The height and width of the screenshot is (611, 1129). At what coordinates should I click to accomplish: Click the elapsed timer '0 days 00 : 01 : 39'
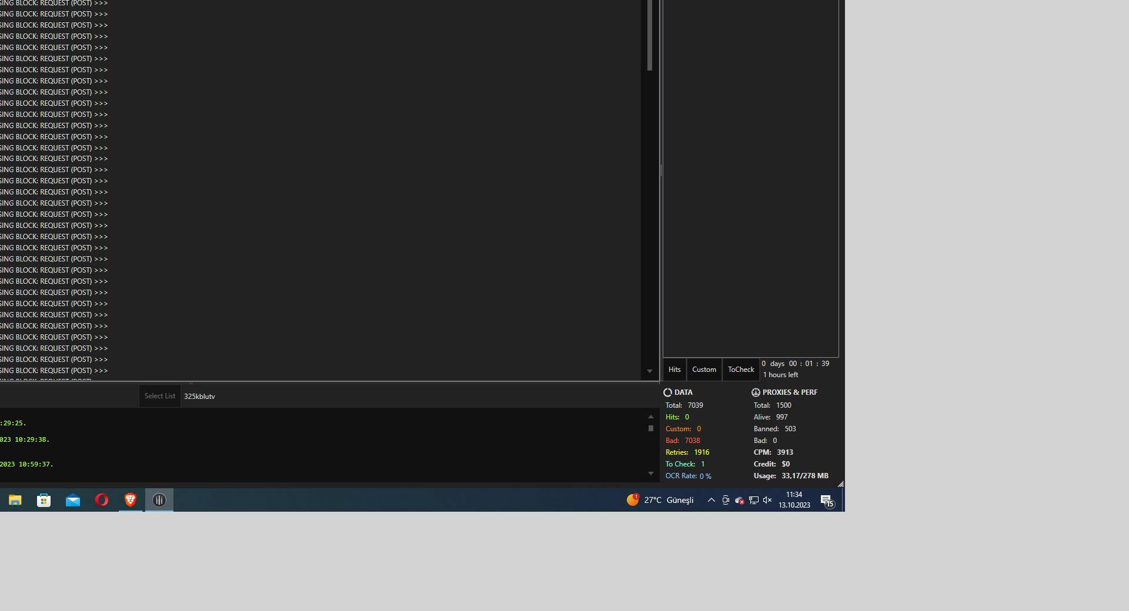pos(796,364)
